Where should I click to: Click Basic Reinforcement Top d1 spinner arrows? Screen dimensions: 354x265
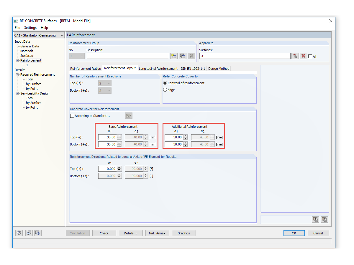[x=119, y=137]
